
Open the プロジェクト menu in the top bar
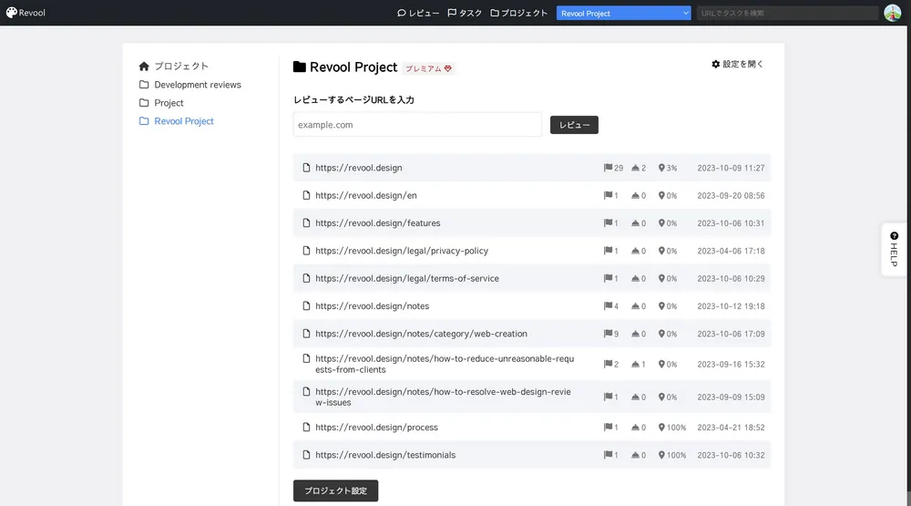(519, 13)
